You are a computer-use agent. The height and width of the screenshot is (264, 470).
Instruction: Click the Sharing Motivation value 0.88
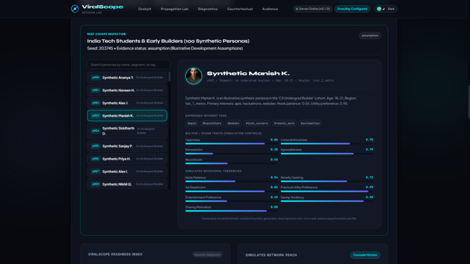tap(274, 207)
